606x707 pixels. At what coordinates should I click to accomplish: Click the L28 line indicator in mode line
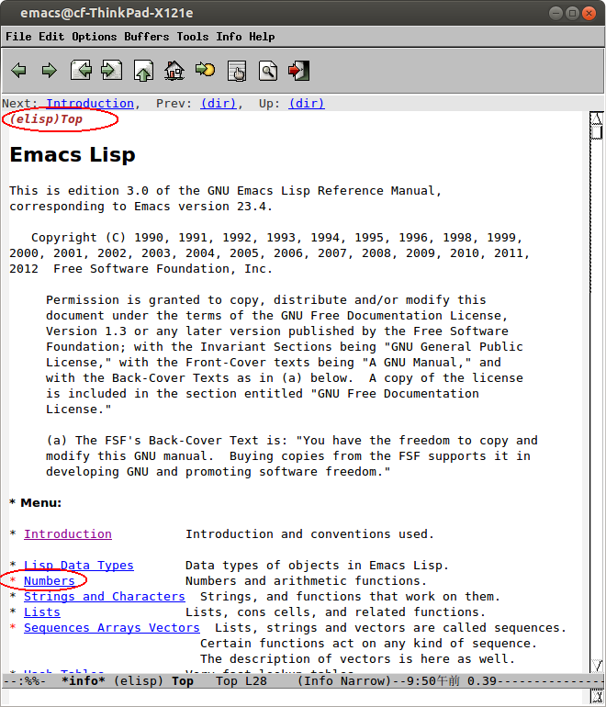(255, 680)
